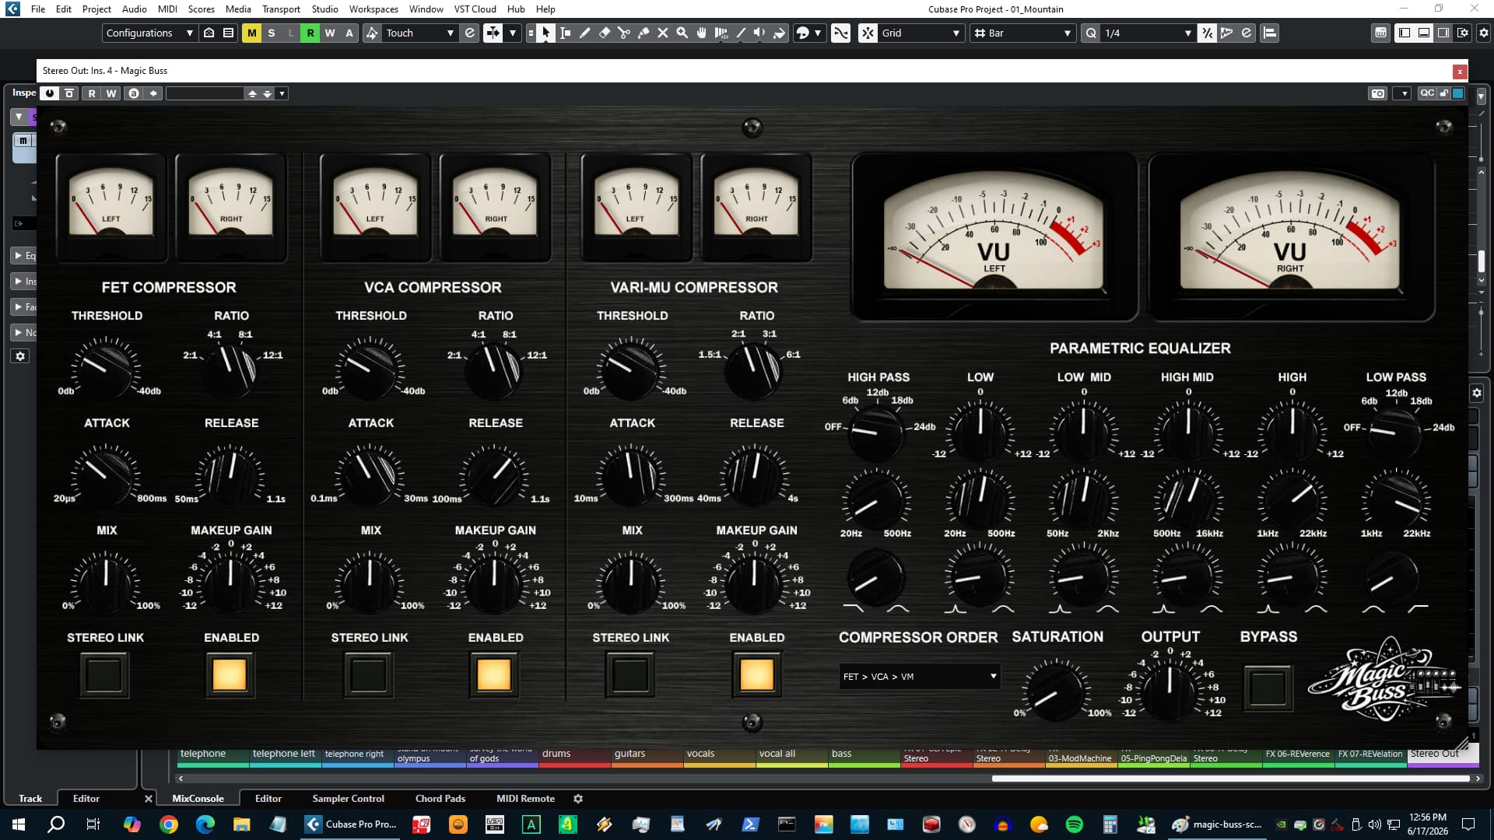Click the plug-in Bypass power icon
Screen dimensions: 1494x840
pyautogui.click(x=50, y=93)
